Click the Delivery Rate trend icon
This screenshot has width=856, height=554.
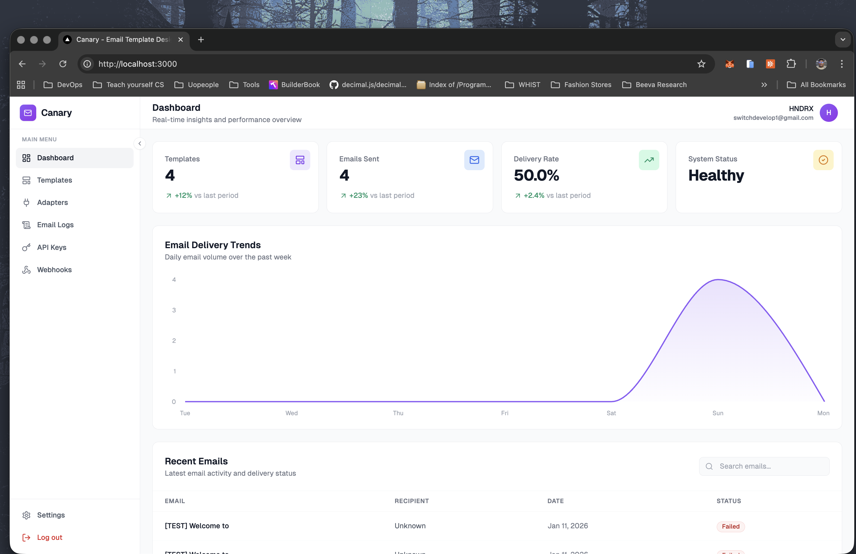[649, 160]
